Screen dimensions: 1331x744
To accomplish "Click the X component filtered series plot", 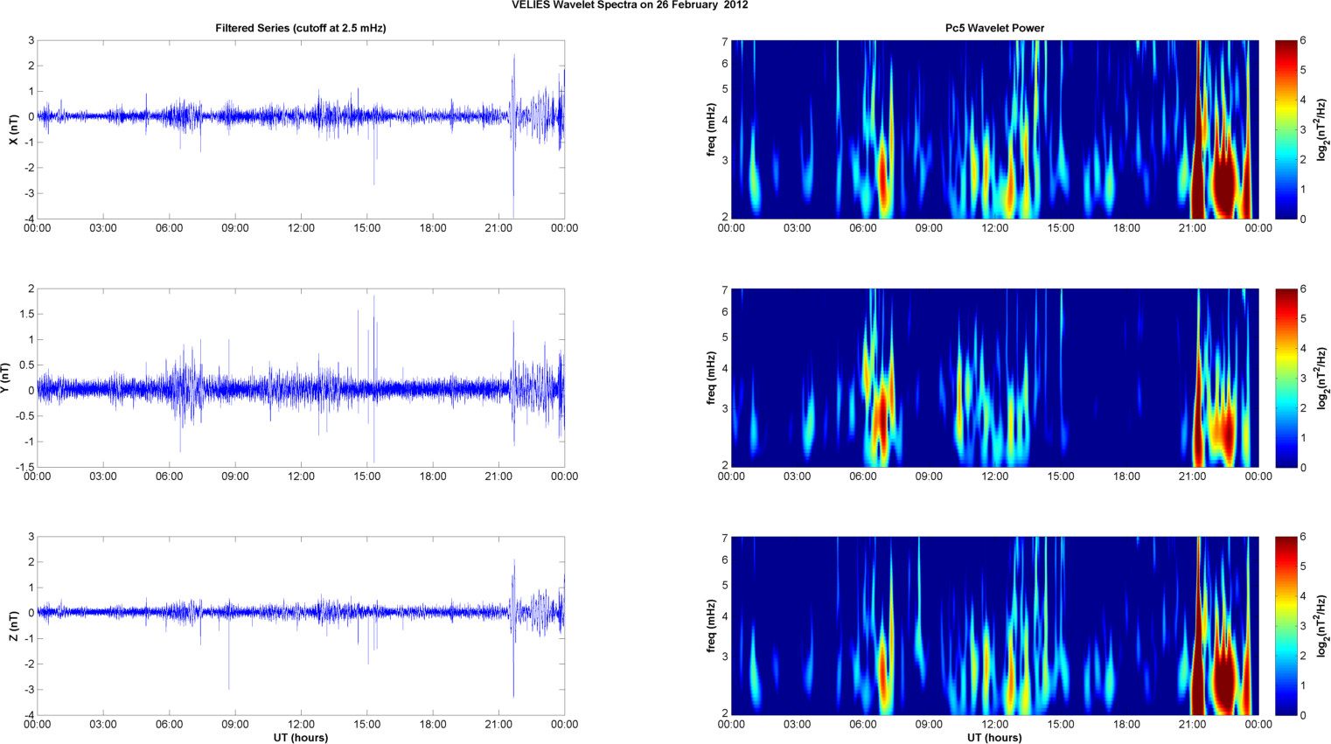I will coord(301,129).
